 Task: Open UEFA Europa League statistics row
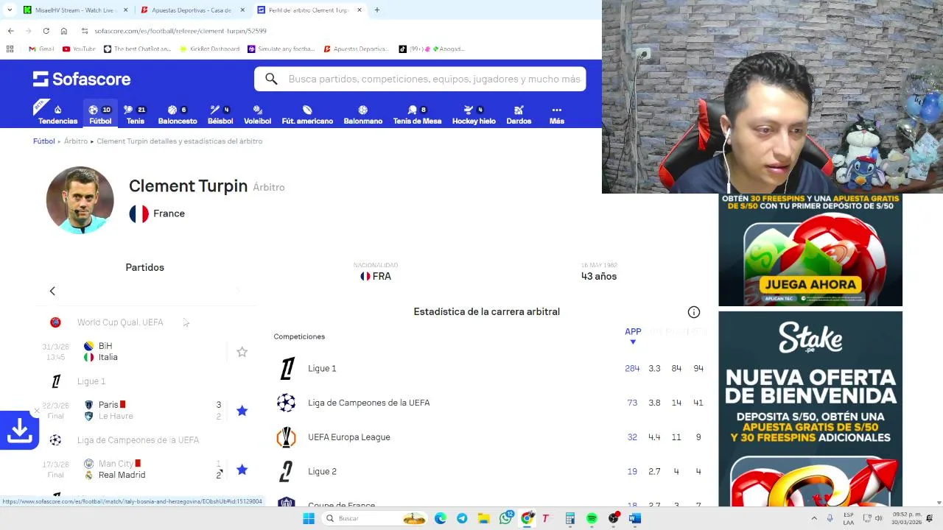(x=490, y=437)
